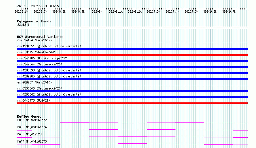
Task: Click the 38209.4k ruler tick label
Action: (172, 11)
